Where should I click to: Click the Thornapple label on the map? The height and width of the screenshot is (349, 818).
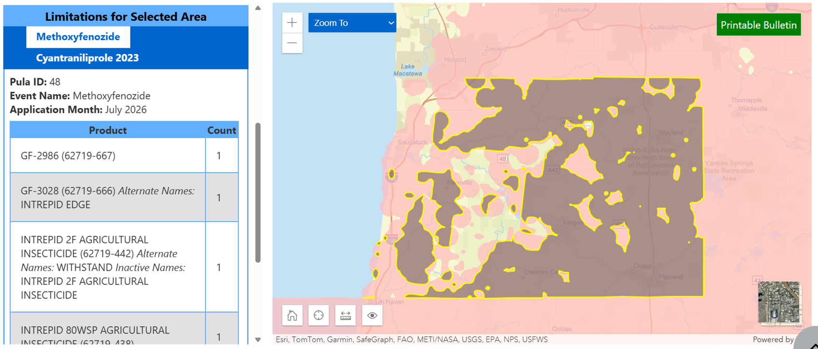[x=746, y=100]
